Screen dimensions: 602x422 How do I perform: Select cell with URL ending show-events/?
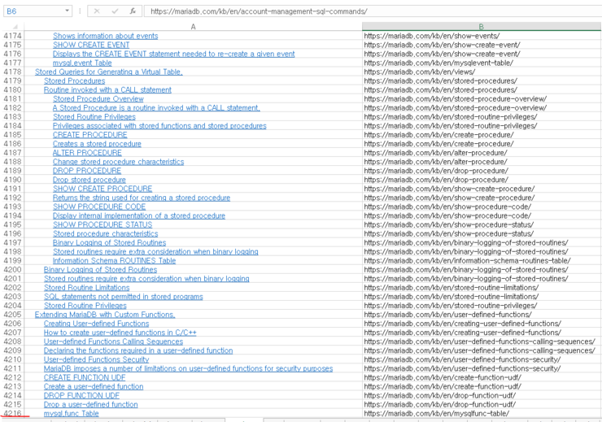(x=482, y=36)
